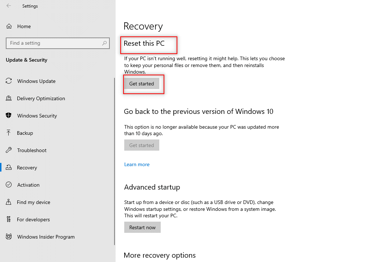Open the Learn more link

click(137, 164)
